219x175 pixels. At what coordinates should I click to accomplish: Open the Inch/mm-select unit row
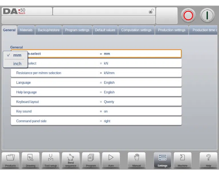[96, 54]
